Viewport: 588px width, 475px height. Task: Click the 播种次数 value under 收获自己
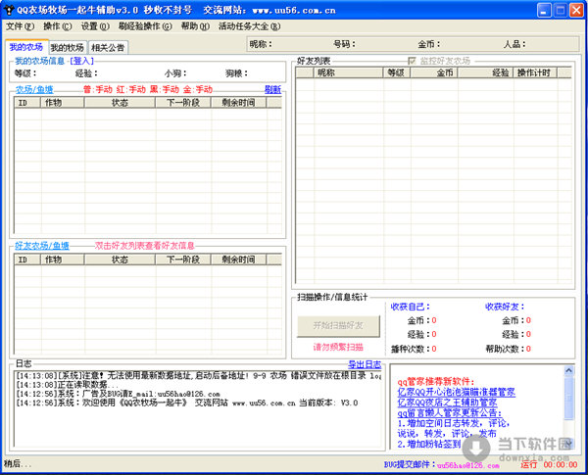434,349
